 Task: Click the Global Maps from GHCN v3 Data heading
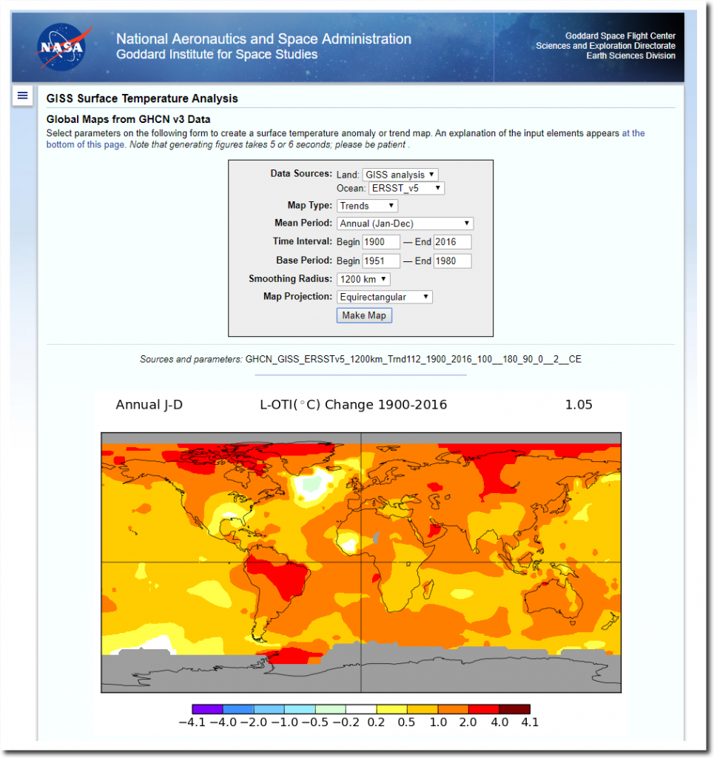point(129,119)
